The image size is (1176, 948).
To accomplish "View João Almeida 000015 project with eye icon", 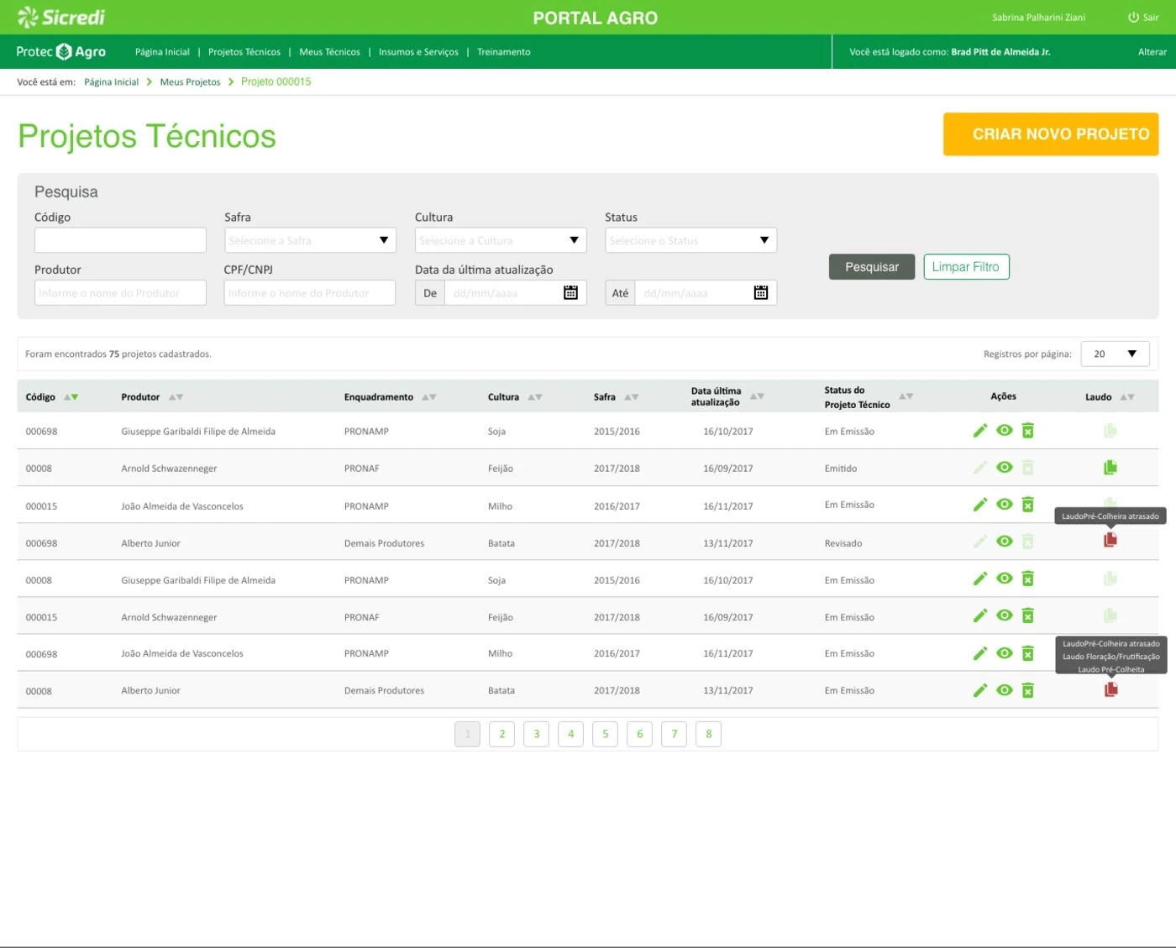I will (1005, 505).
